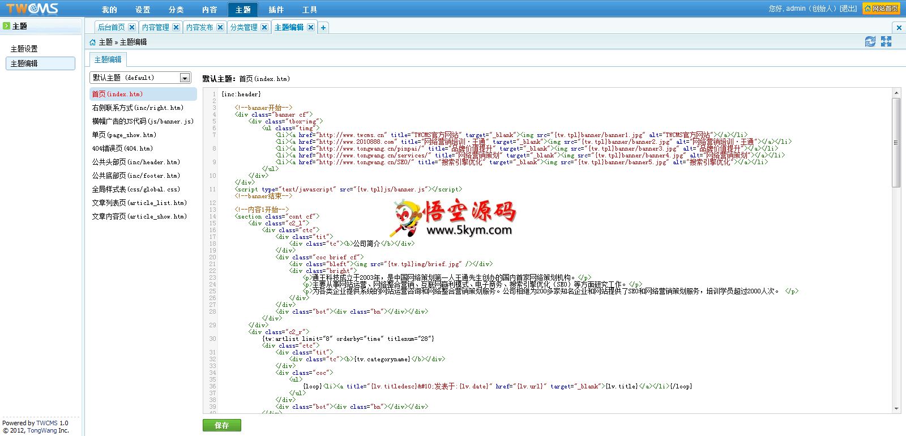Open the 我的 top menu
The width and height of the screenshot is (906, 436).
pos(109,10)
